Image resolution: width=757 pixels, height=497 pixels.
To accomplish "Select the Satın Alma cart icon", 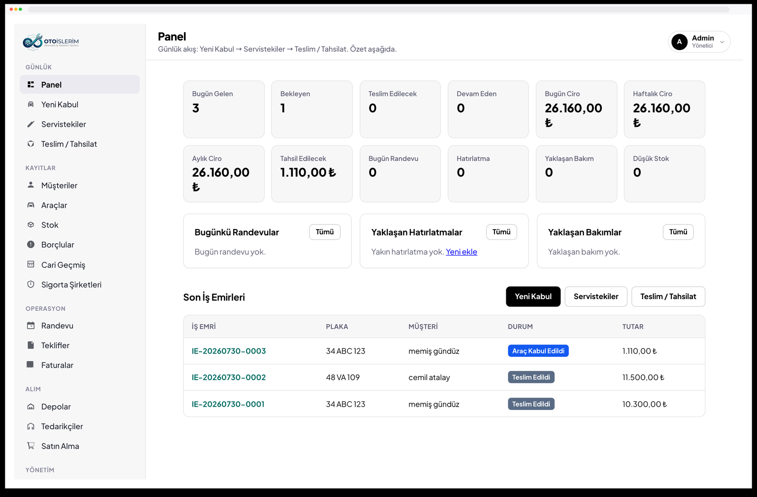I will (31, 445).
